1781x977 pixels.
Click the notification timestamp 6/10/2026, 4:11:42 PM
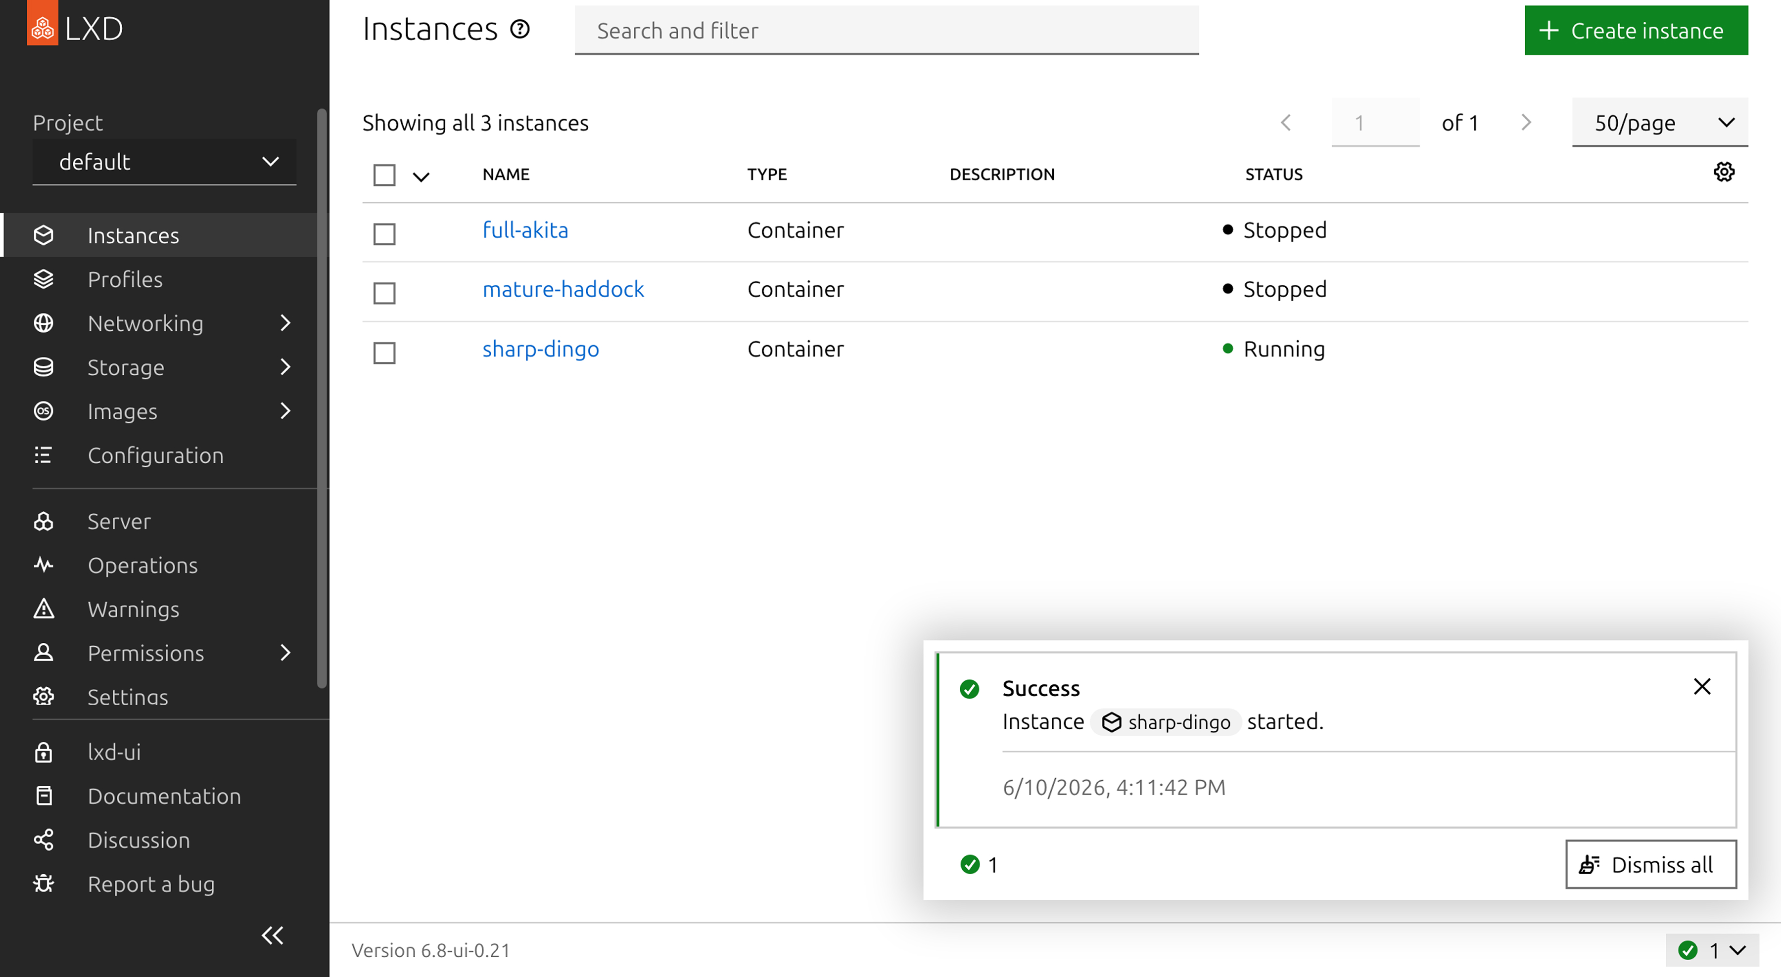1114,788
